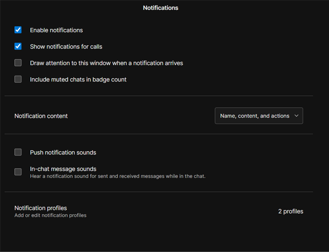Disable Show notifications for calls checkbox

[18, 47]
